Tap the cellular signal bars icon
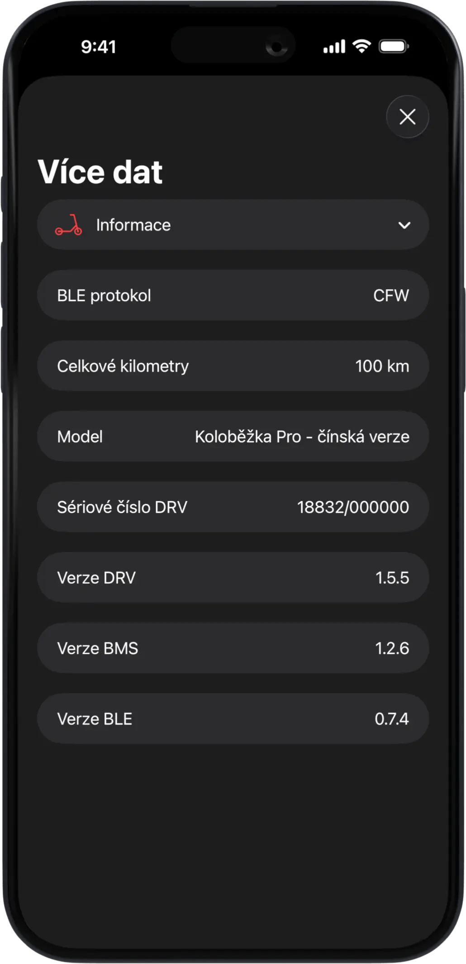Viewport: 466px width, 964px height. pyautogui.click(x=334, y=46)
